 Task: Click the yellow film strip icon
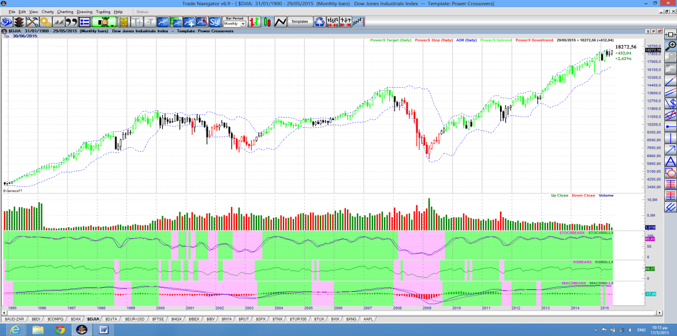[x=123, y=22]
